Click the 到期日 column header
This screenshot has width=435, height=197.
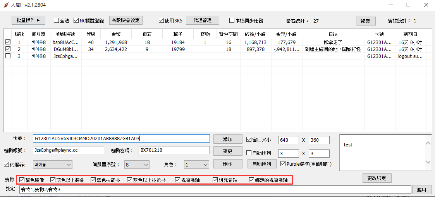click(x=410, y=34)
